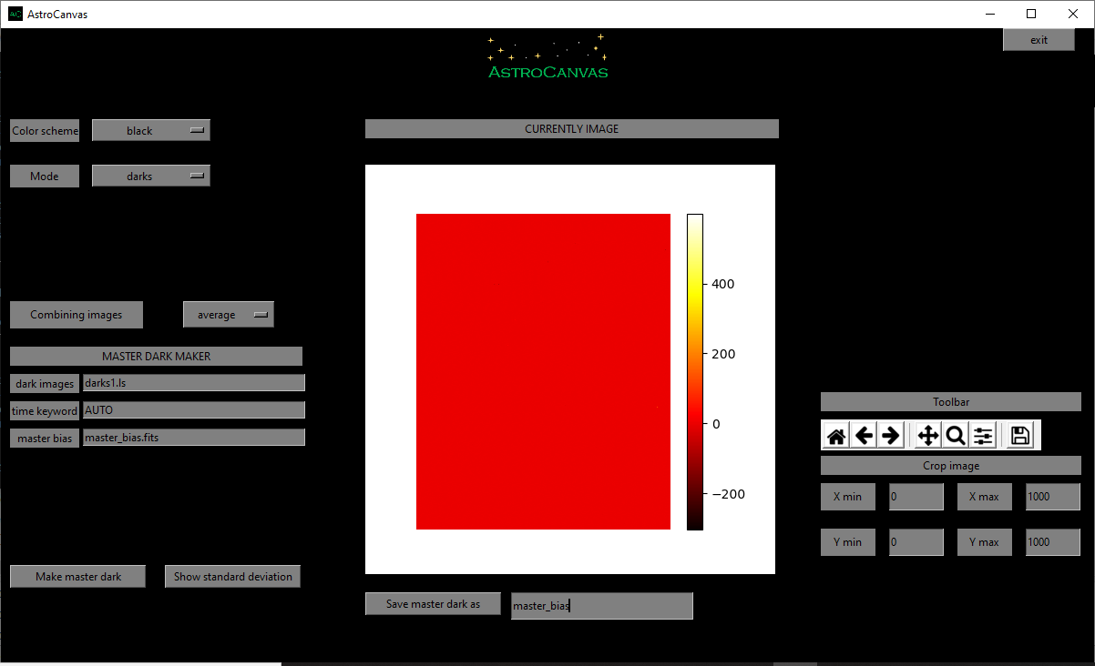This screenshot has width=1095, height=666.
Task: Select the Zoom magnifier tool
Action: 956,436
